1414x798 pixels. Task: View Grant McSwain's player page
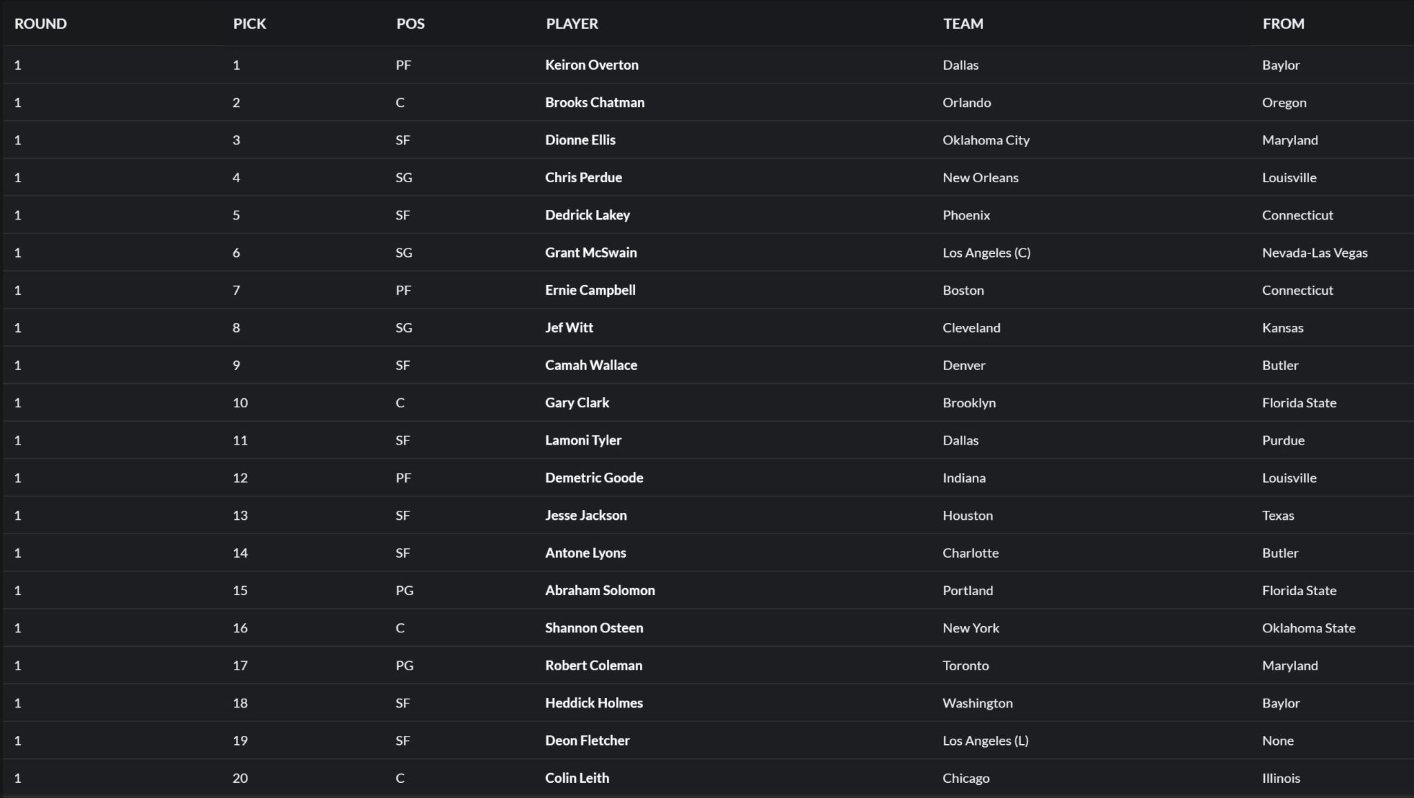pyautogui.click(x=591, y=253)
